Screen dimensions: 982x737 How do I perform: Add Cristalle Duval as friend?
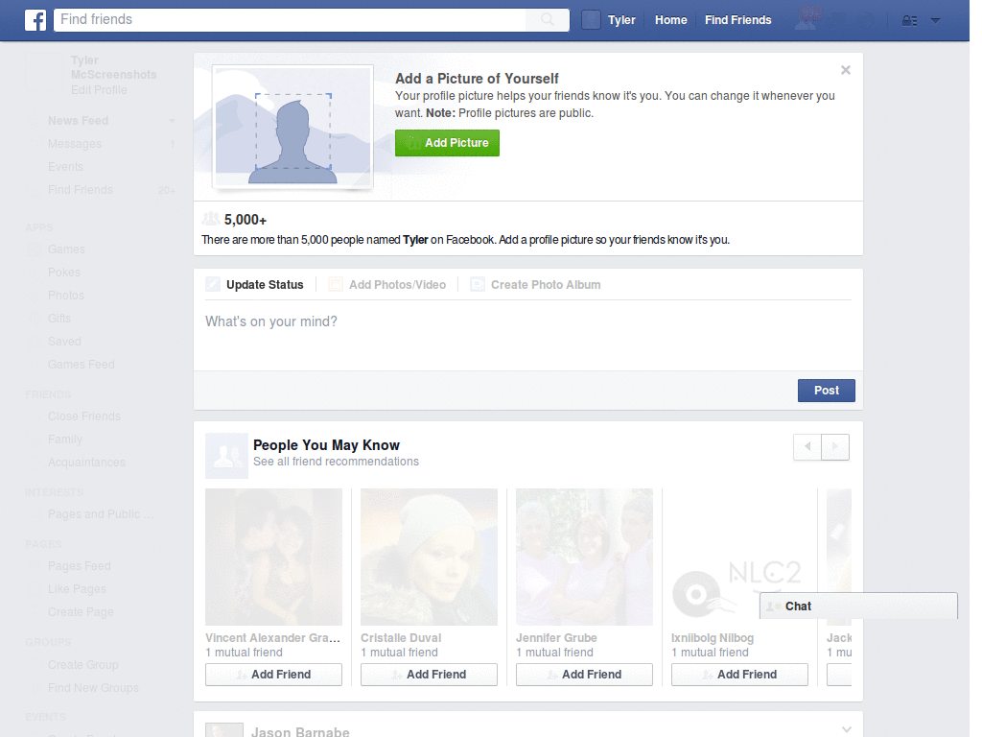[429, 675]
